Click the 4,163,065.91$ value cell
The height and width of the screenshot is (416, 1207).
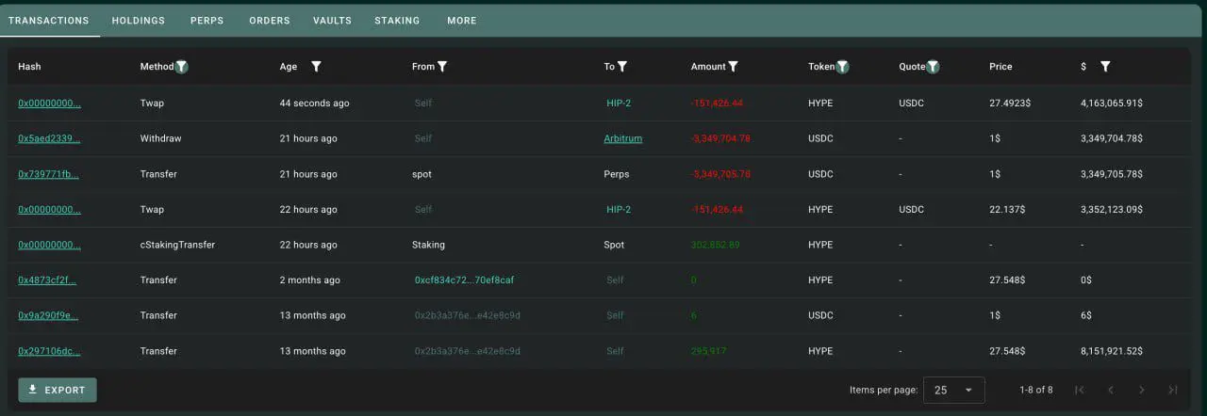coord(1112,104)
